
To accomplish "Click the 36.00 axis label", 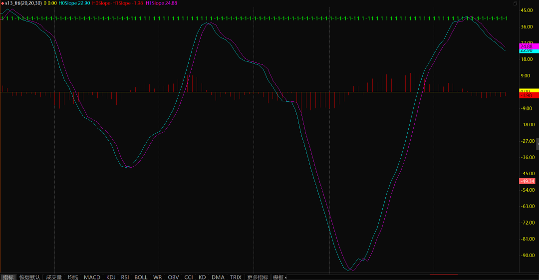I will 527,27.
